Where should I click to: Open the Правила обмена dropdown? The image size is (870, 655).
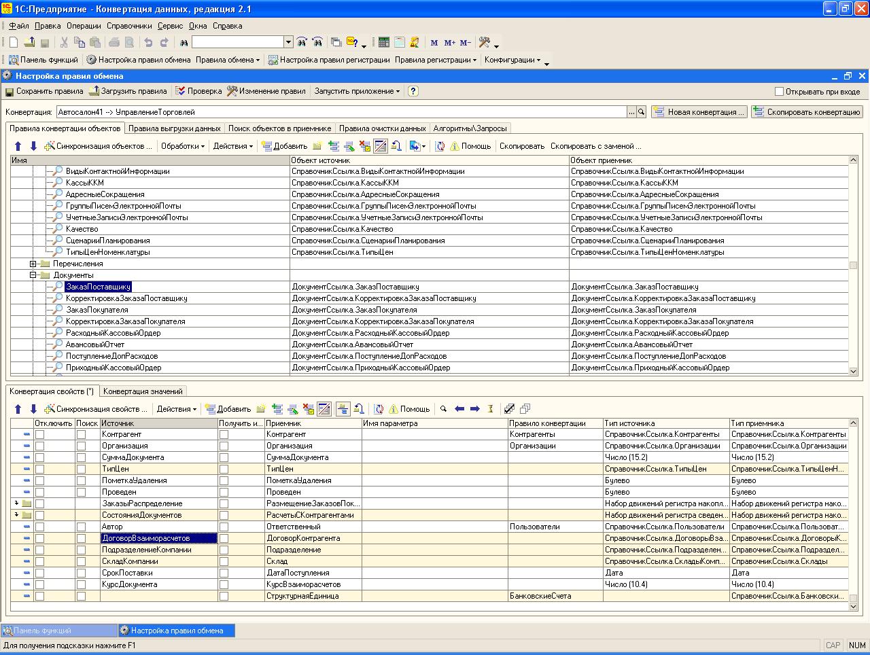[x=228, y=60]
